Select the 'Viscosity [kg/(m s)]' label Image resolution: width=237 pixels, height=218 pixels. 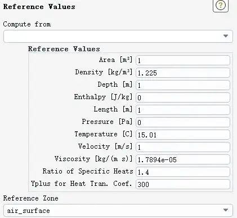(93, 159)
